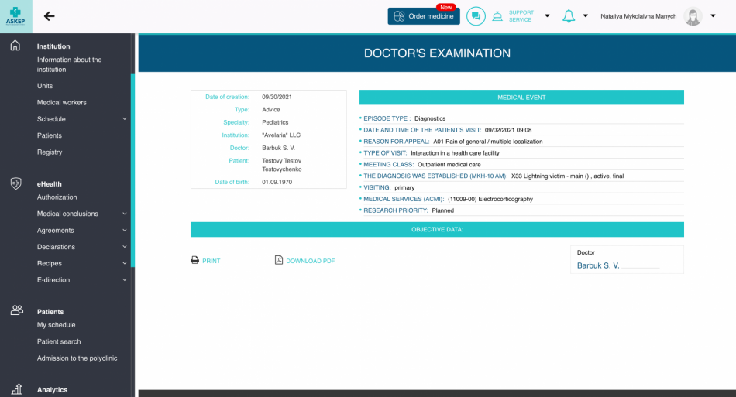Click the Analytics chart icon

coord(15,389)
